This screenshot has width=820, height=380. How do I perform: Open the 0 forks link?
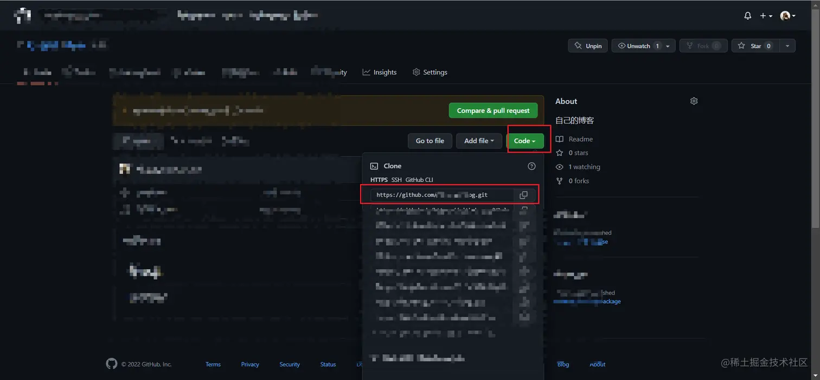[x=573, y=181]
